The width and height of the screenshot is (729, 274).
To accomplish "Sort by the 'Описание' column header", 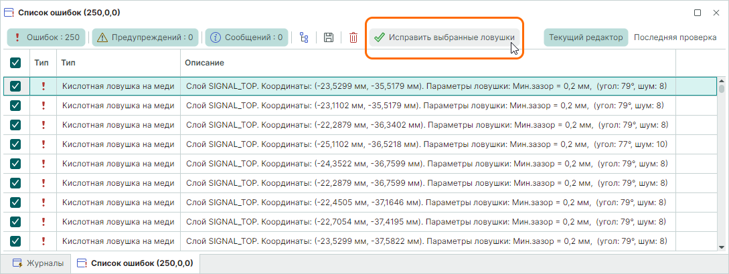I will pyautogui.click(x=428, y=62).
